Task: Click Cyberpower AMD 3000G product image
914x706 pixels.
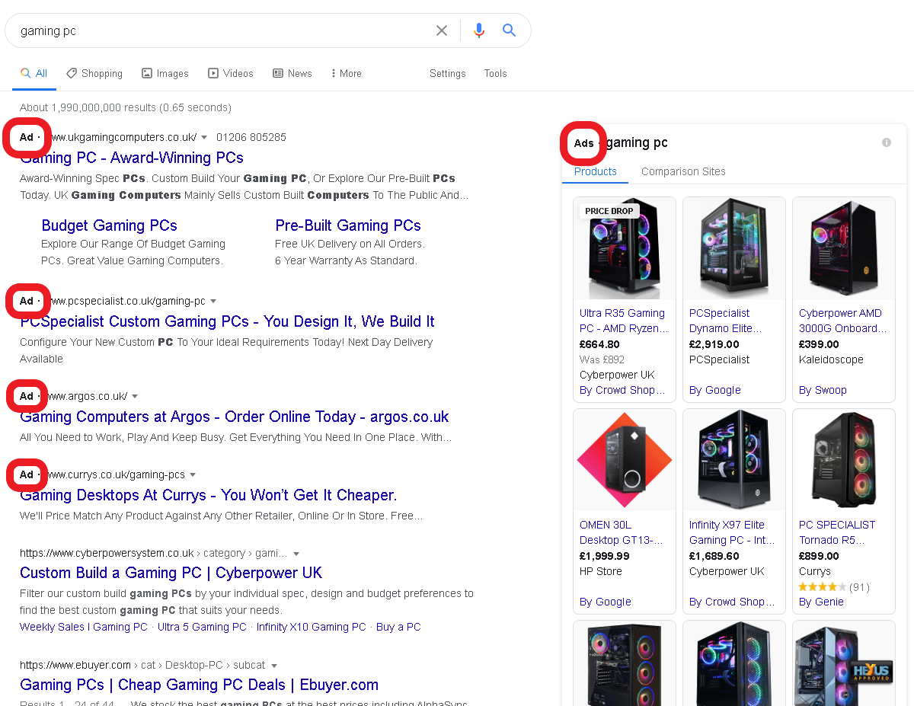Action: pyautogui.click(x=844, y=249)
